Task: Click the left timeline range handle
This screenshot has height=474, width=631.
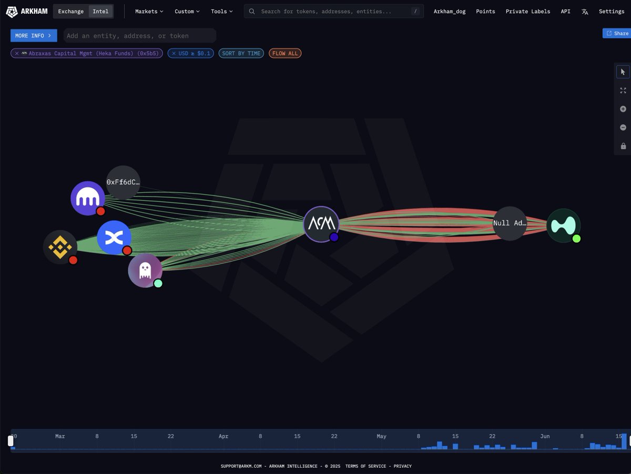Action: 11,441
